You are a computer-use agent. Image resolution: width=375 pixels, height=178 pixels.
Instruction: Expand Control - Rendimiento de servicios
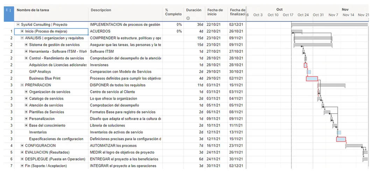click(26, 58)
